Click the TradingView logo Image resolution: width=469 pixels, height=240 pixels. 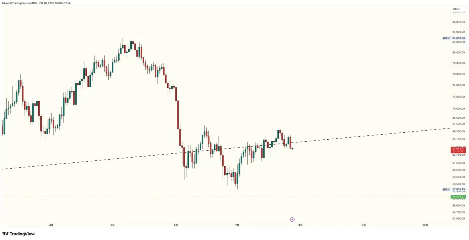pyautogui.click(x=5, y=234)
